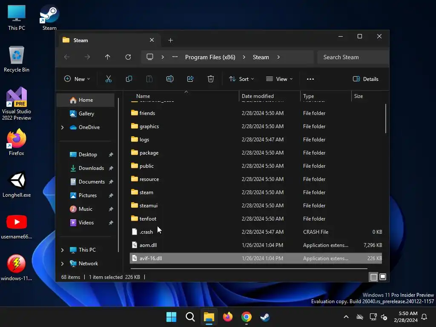
Task: Click the horizontal scrollbar below files
Action: point(249,269)
